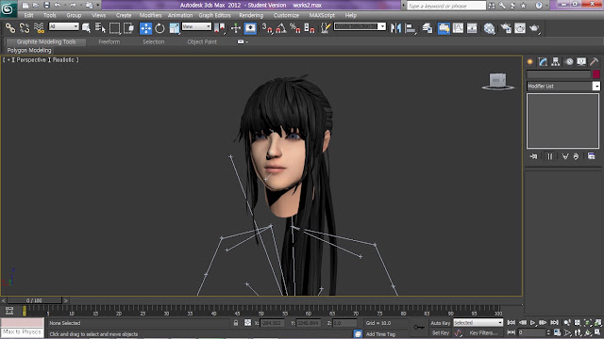Click the Render Production teapot icon
The height and width of the screenshot is (339, 604).
coord(534,28)
